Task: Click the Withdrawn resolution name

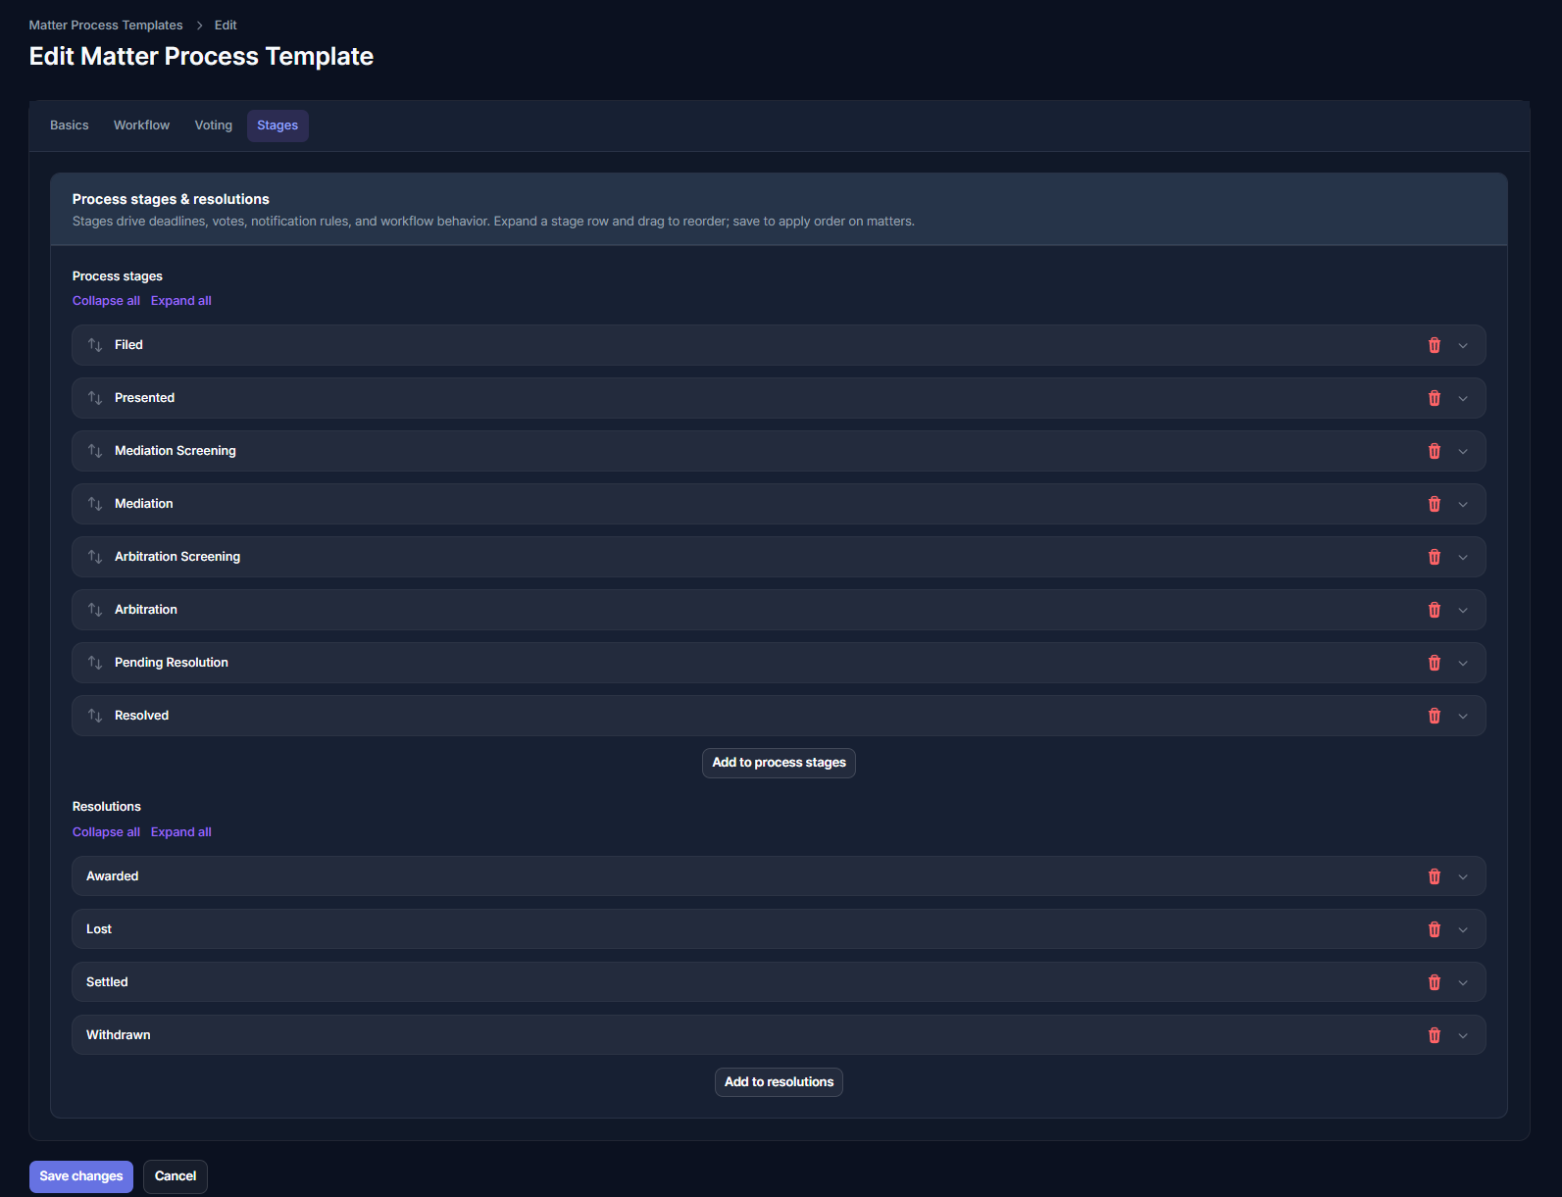Action: point(119,1035)
